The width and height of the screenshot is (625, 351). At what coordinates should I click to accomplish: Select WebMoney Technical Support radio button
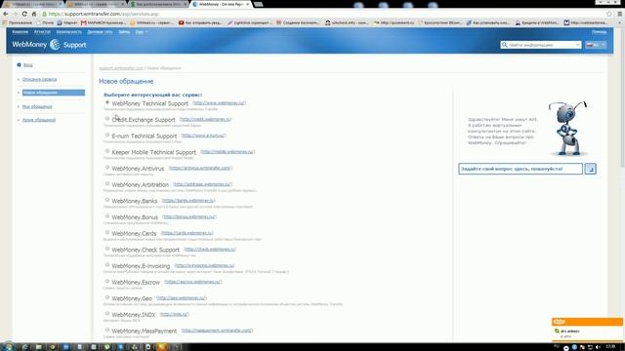(107, 102)
